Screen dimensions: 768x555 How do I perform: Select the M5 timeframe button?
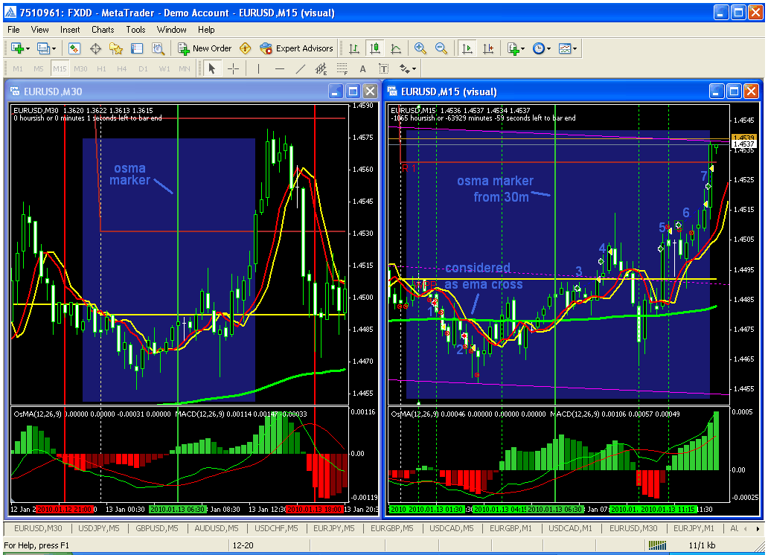point(39,68)
